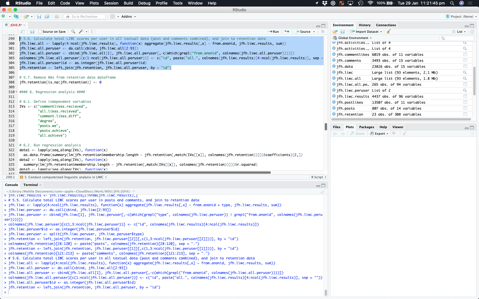Click the compile report notebook icon

click(93, 32)
